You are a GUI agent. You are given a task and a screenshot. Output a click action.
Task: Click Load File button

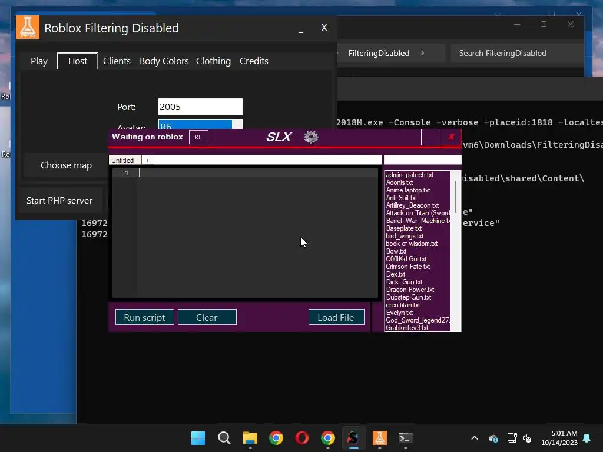pyautogui.click(x=336, y=317)
